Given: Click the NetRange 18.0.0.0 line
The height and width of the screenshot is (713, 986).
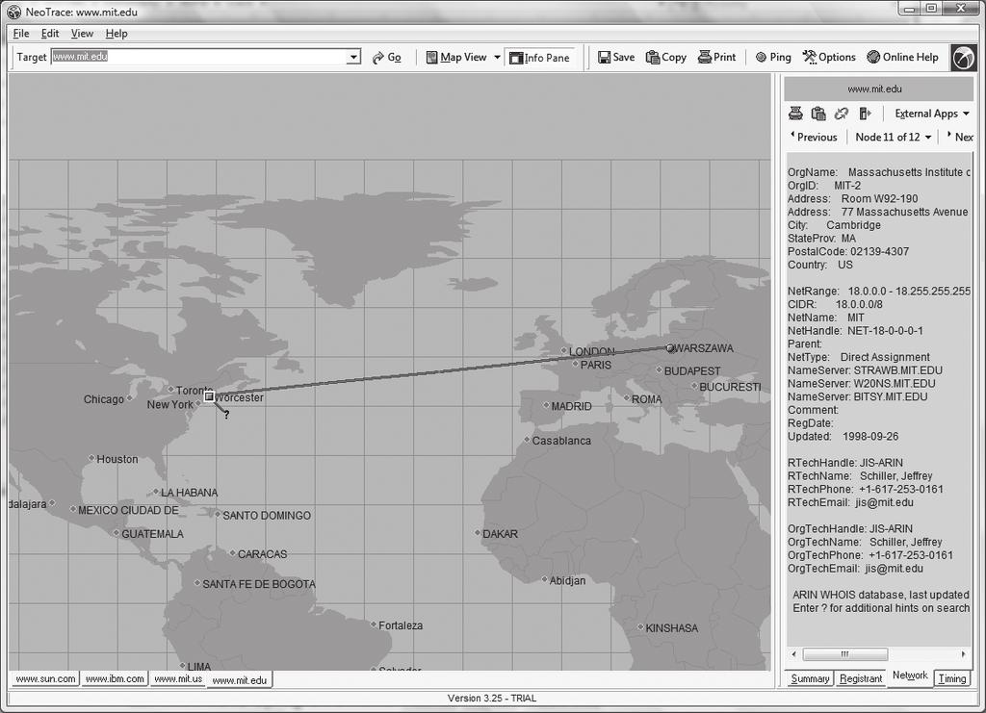Looking at the screenshot, I should click(879, 292).
